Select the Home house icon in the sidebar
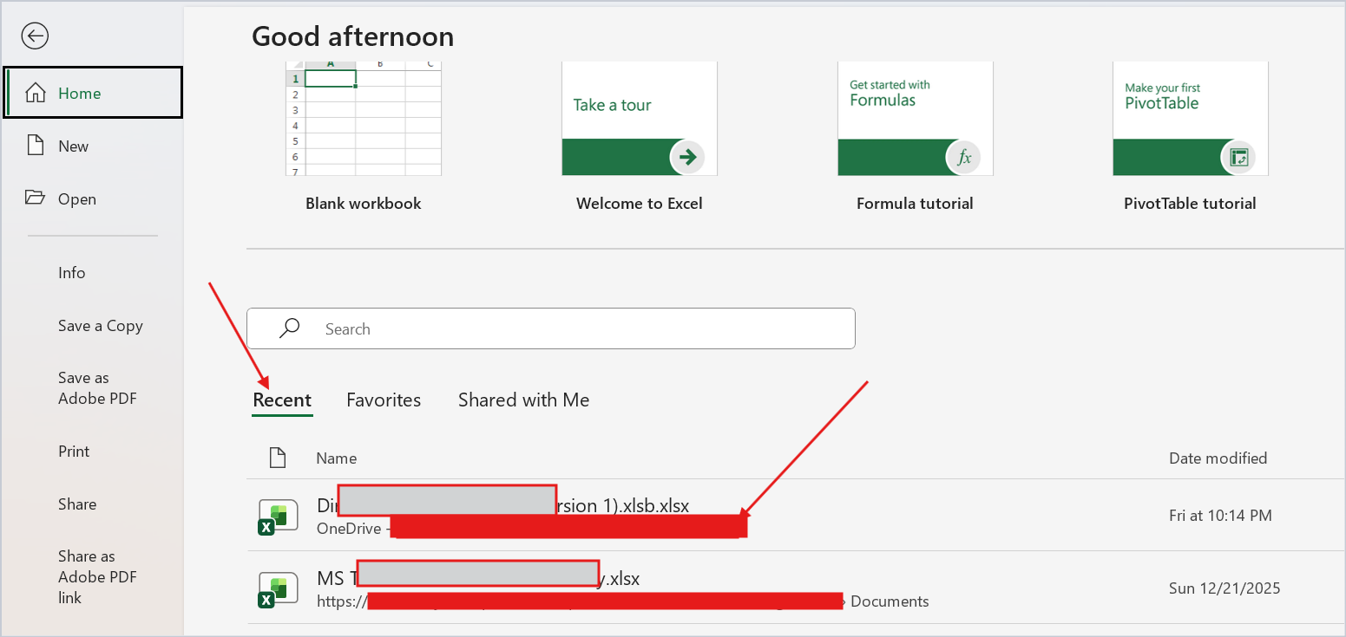1346x637 pixels. pos(36,91)
